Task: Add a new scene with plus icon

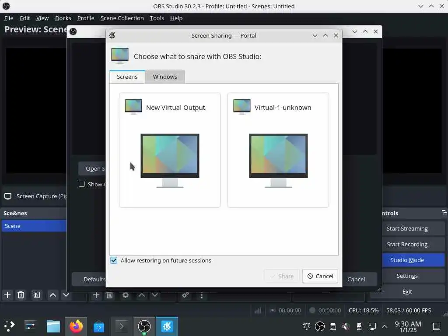Action: 7,295
